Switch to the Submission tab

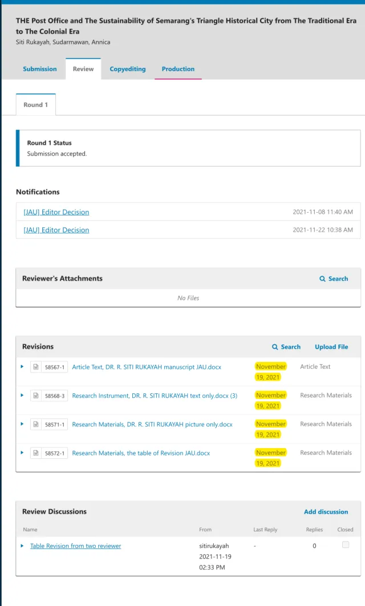(x=40, y=69)
